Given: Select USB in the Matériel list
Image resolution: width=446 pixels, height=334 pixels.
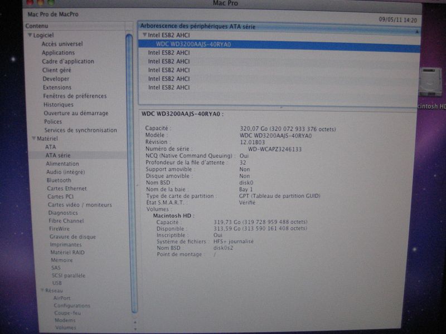Looking at the screenshot, I should pos(57,283).
